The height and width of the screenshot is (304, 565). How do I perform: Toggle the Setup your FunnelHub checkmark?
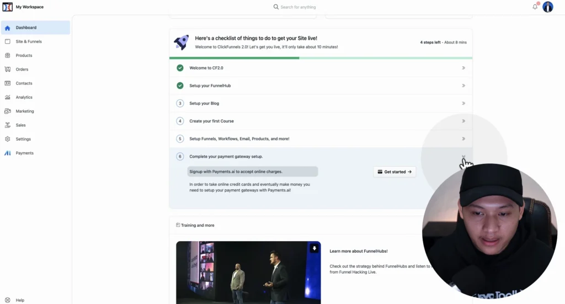180,86
